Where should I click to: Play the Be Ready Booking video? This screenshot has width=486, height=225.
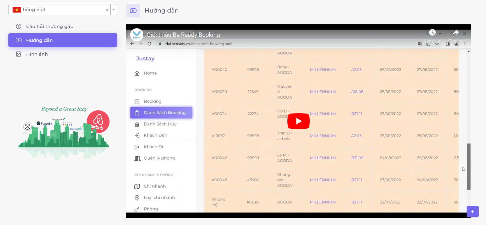click(x=298, y=121)
